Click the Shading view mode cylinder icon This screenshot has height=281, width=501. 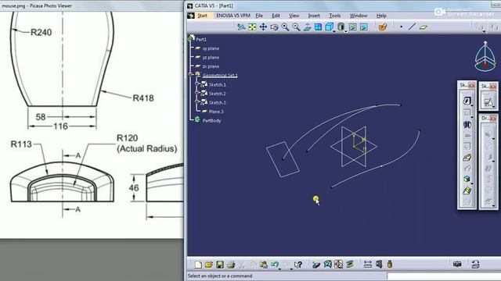tap(341, 27)
